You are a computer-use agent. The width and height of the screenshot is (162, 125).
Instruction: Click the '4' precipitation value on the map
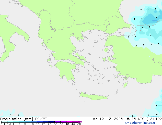149,18
